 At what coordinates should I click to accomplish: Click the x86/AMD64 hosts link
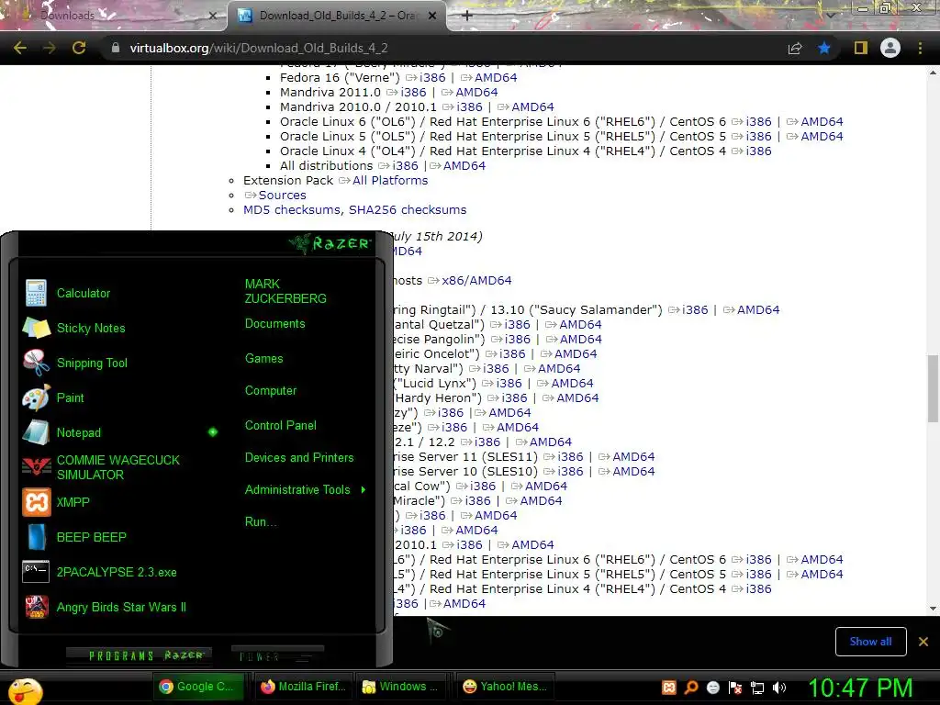(476, 281)
